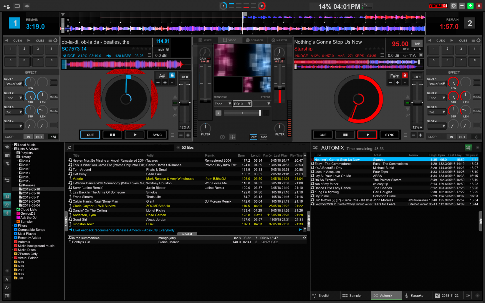The width and height of the screenshot is (485, 303).
Task: Switch to the SCRATCH tab
Action: tap(254, 40)
